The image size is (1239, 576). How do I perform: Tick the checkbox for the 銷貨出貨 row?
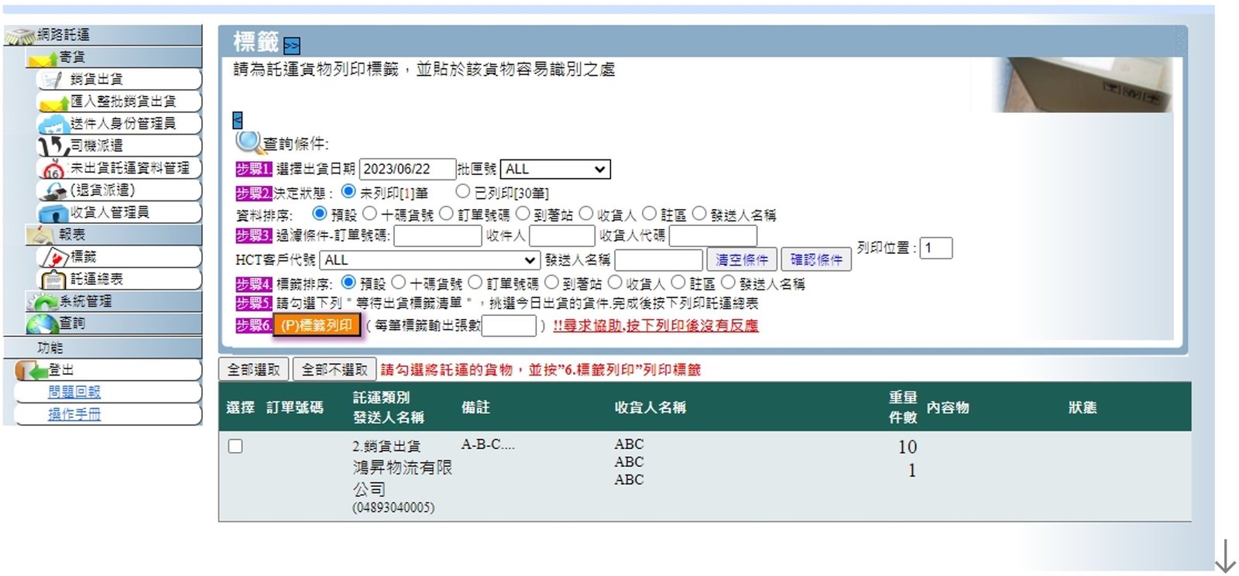click(235, 447)
